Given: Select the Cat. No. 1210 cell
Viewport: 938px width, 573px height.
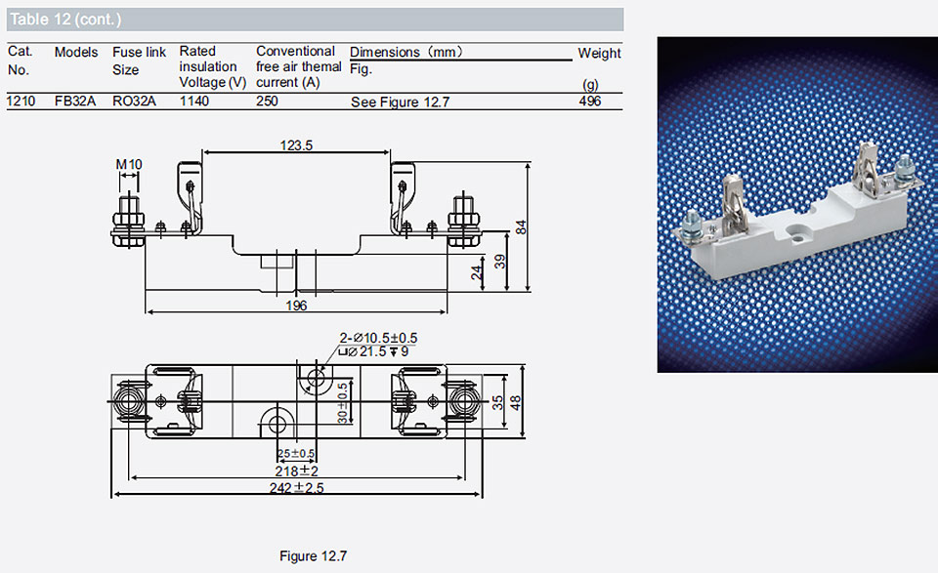Looking at the screenshot, I should click(x=21, y=101).
